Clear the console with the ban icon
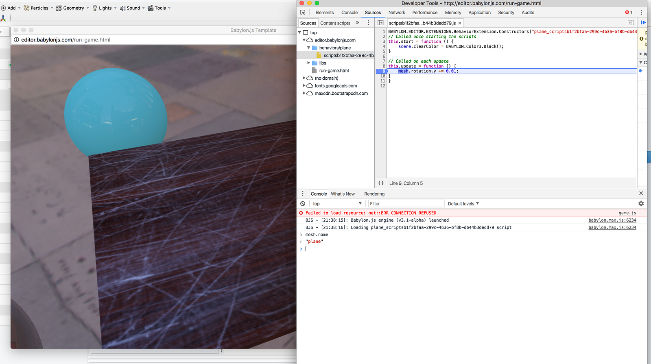651x364 pixels. pyautogui.click(x=303, y=204)
